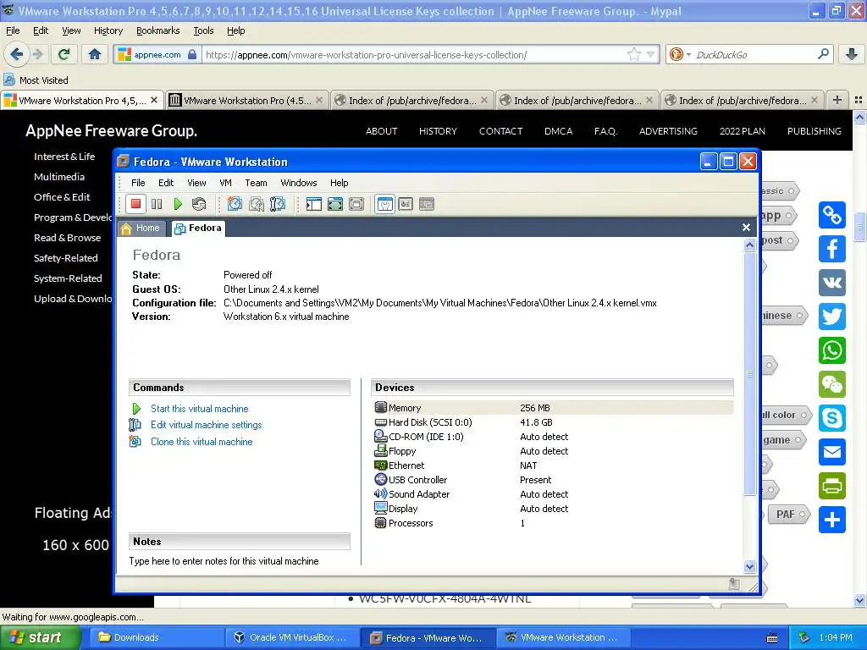Click the Take Snapshot toolbar icon
This screenshot has width=867, height=650.
(x=235, y=204)
